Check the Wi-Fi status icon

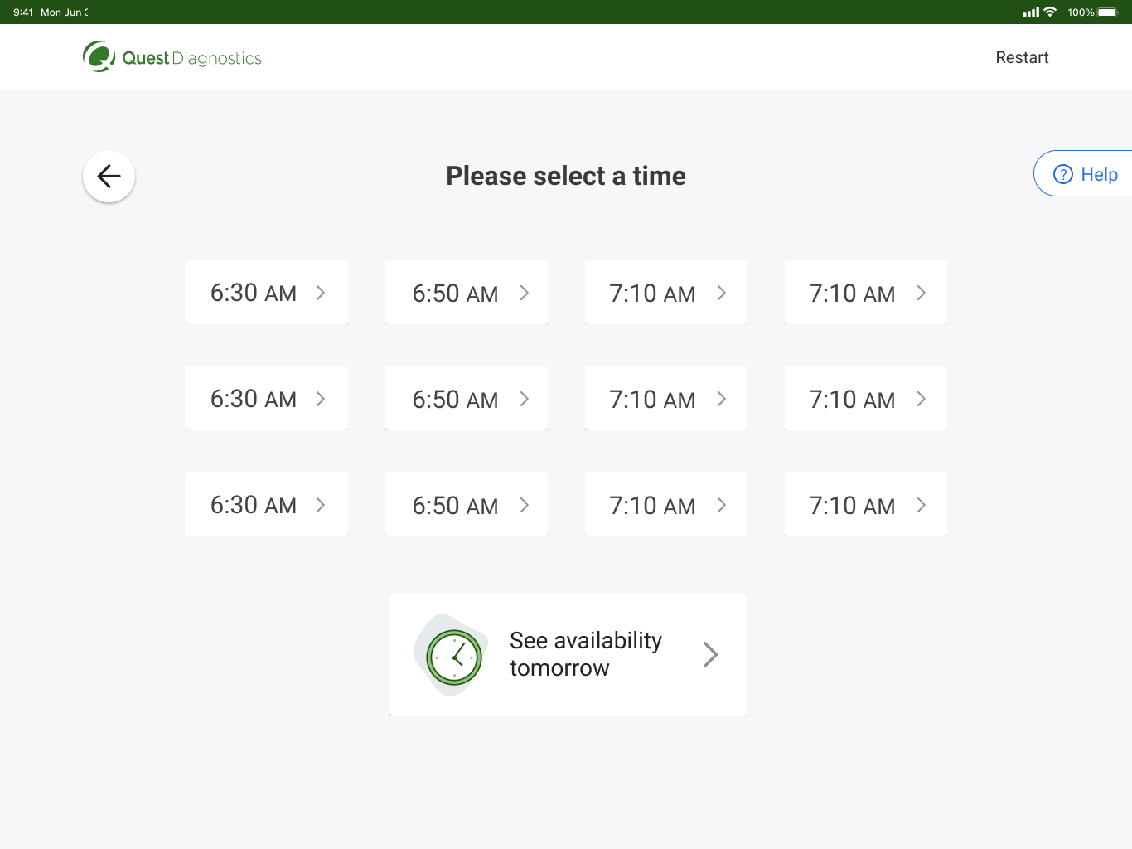click(1050, 12)
